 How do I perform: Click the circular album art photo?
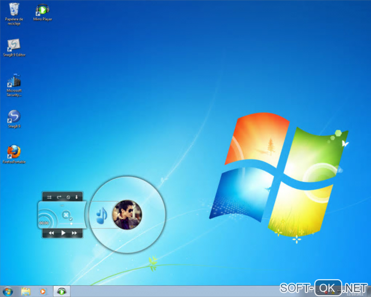[127, 215]
